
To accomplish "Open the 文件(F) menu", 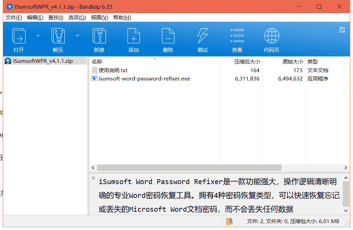I will tap(14, 18).
